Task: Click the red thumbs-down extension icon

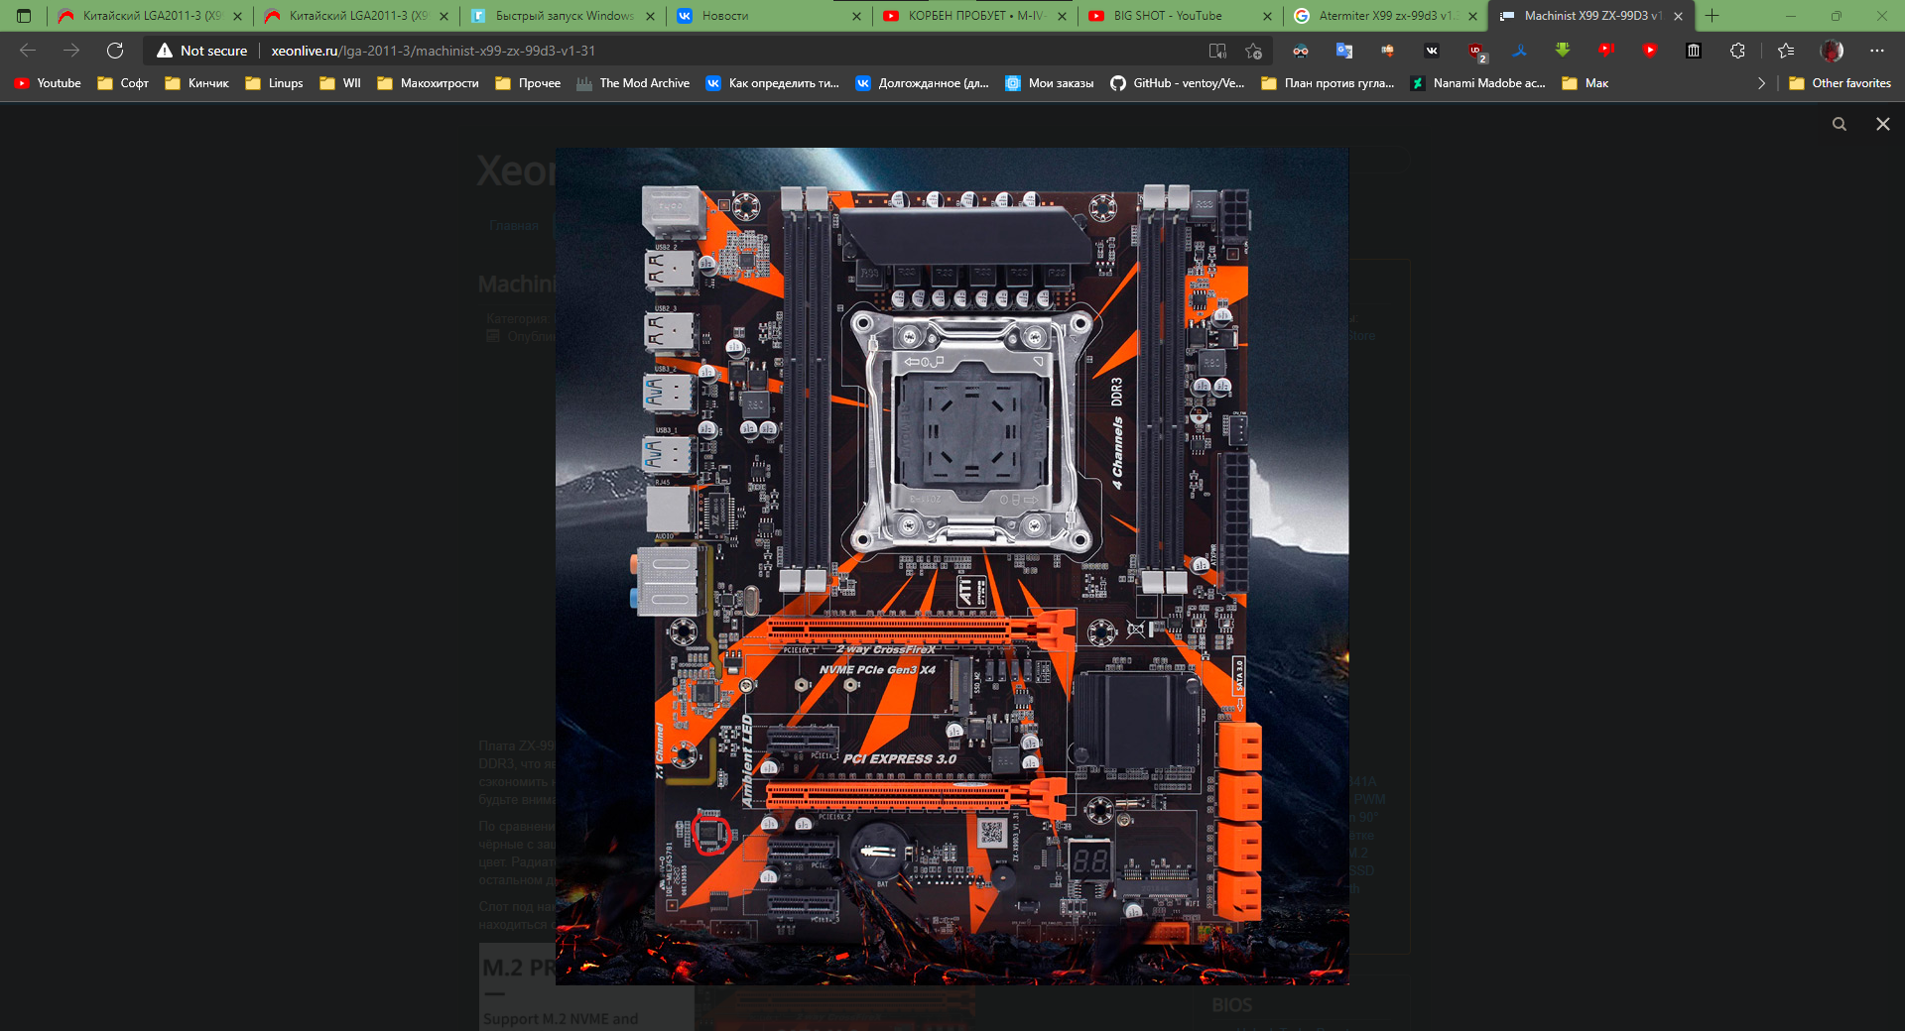Action: click(x=1606, y=51)
